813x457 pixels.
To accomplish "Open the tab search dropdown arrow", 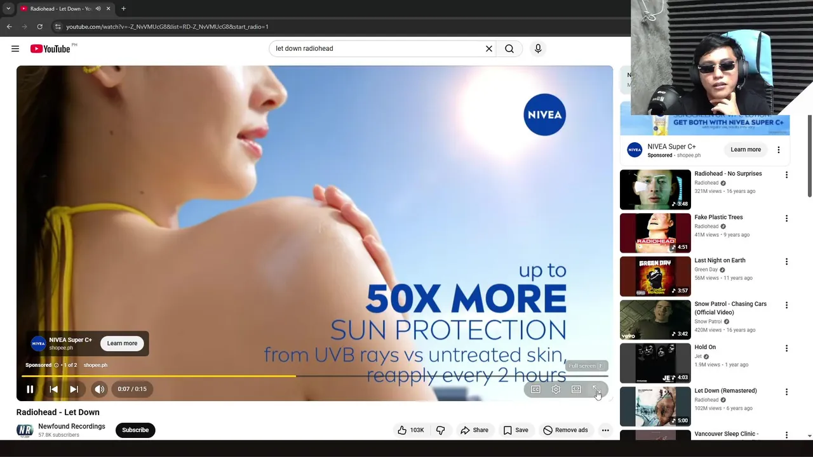I will (x=8, y=9).
